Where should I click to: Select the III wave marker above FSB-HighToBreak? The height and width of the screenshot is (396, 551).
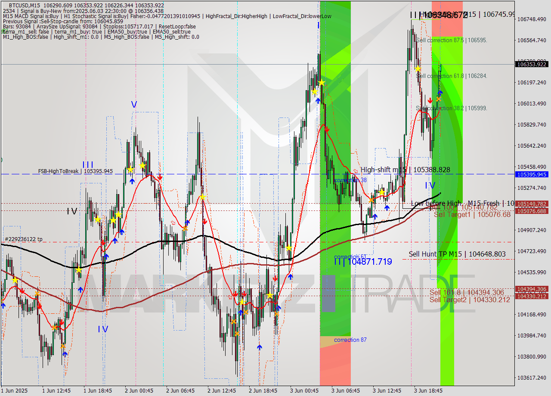click(x=88, y=164)
